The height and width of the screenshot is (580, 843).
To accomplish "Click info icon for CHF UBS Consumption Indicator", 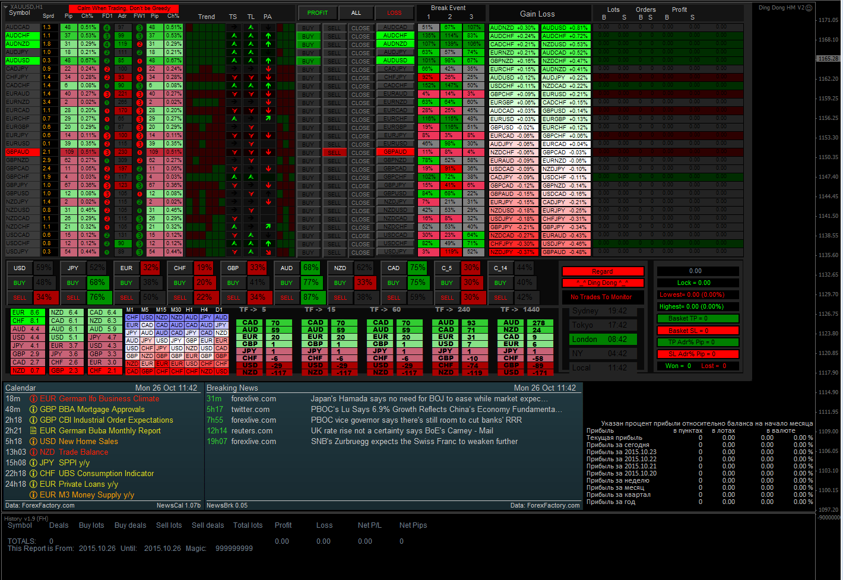I will point(34,474).
